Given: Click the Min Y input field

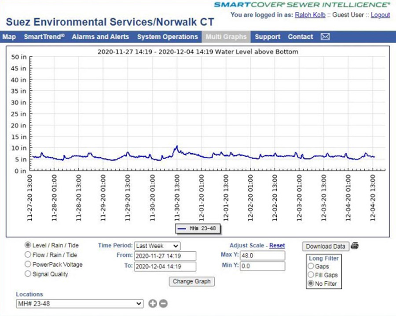Looking at the screenshot, I should pyautogui.click(x=262, y=266).
